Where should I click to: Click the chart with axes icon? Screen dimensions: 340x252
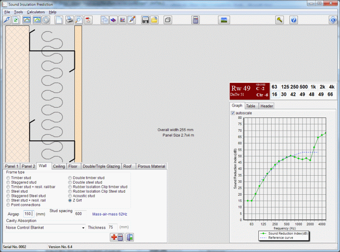122,20
